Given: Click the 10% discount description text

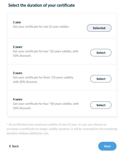Looking at the screenshot, I should click(46, 54).
